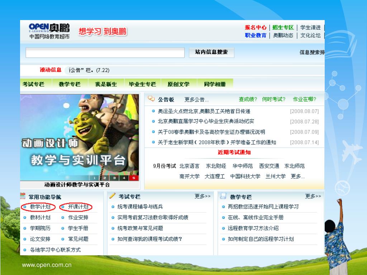367x275 pixels.
Task: Select banner slide number 5
Action: coord(134,178)
